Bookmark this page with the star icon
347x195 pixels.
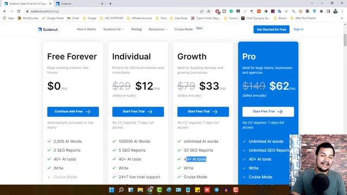(x=208, y=11)
